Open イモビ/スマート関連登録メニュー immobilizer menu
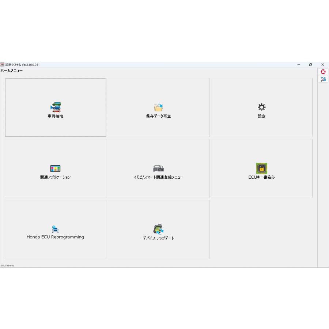 click(158, 169)
